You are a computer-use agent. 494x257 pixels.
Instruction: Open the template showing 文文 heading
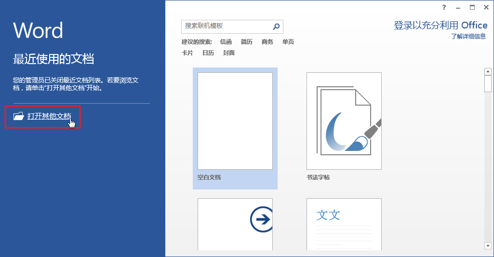(x=344, y=224)
